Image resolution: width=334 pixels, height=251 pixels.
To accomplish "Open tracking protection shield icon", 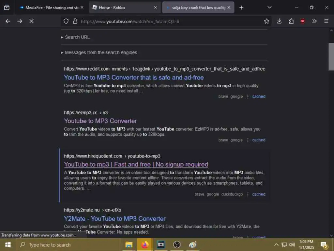I will click(x=66, y=21).
